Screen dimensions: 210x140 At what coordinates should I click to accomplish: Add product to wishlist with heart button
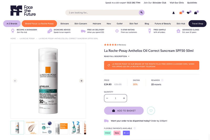pyautogui.click(x=151, y=111)
